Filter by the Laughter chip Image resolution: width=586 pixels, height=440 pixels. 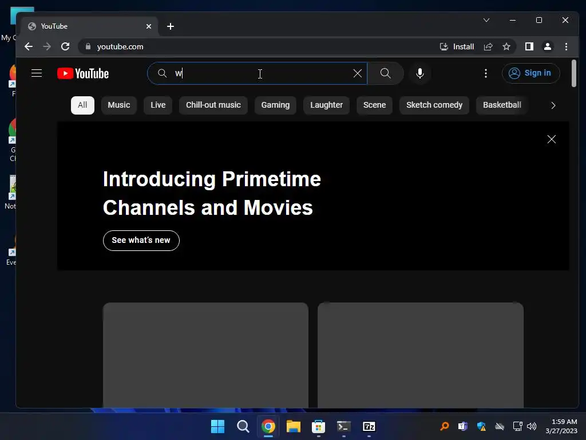(326, 105)
